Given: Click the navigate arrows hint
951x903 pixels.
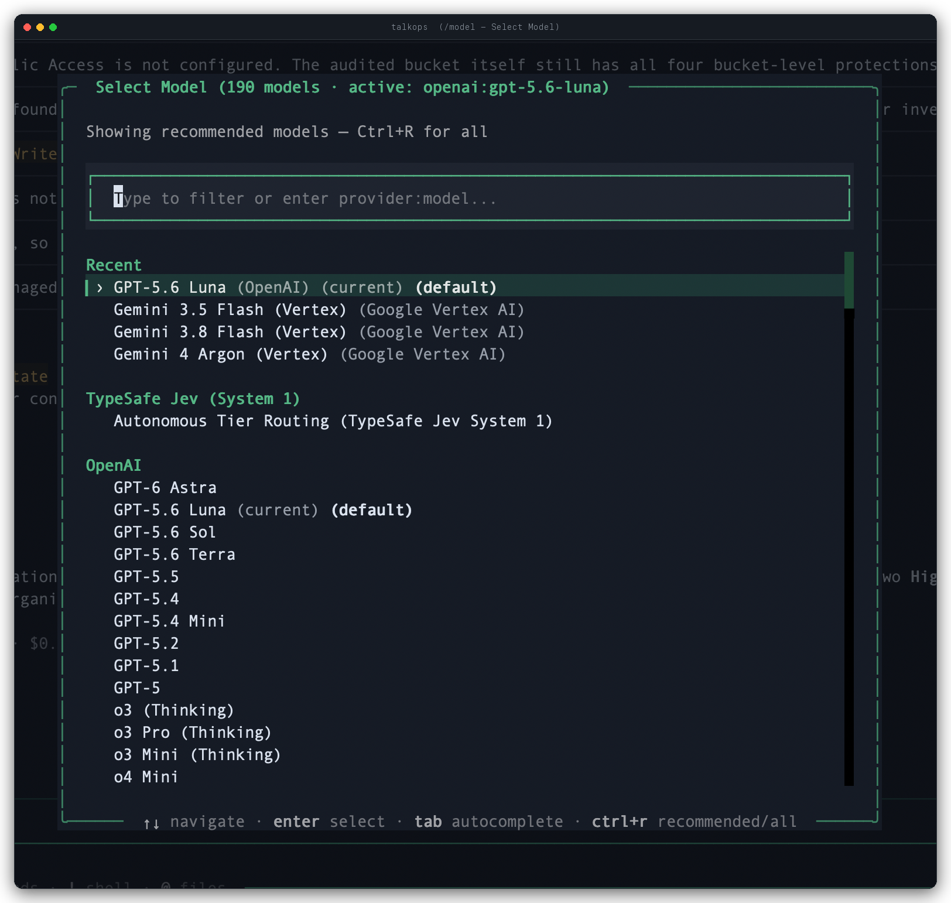Looking at the screenshot, I should [x=194, y=822].
